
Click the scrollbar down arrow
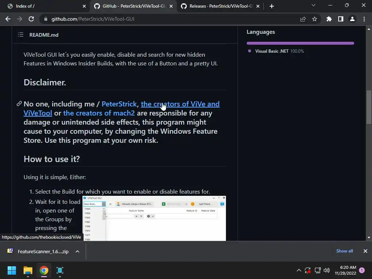click(x=369, y=238)
